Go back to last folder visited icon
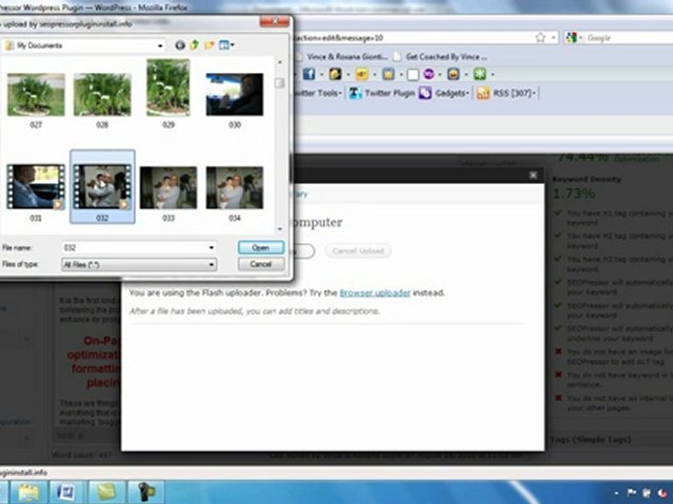 (x=180, y=45)
